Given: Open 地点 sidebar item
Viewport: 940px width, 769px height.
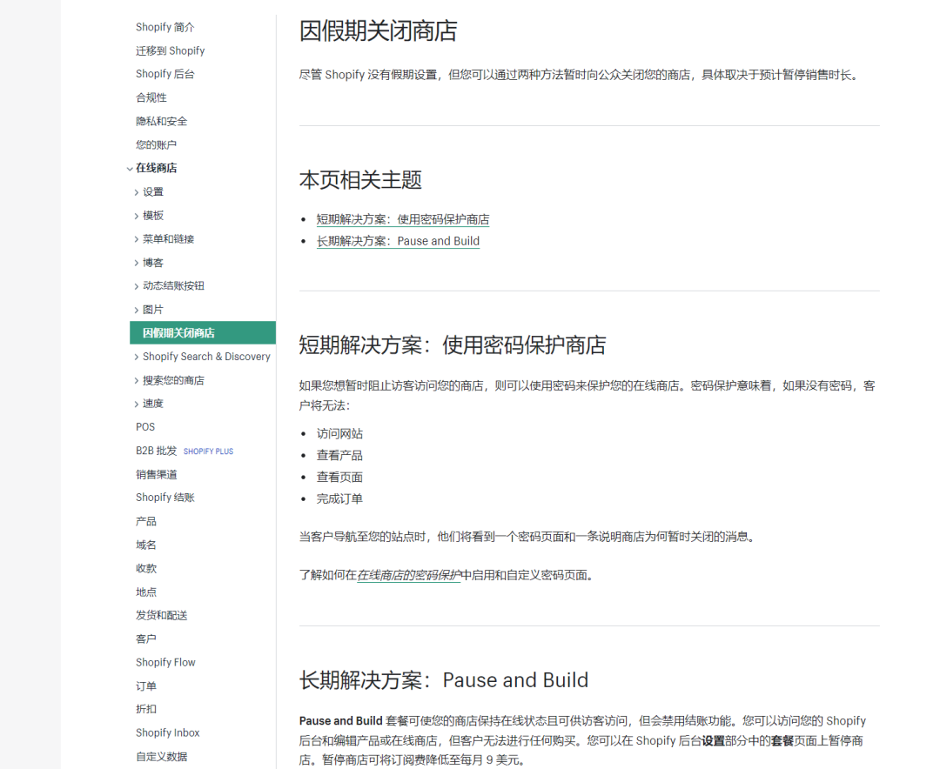Looking at the screenshot, I should click(145, 592).
